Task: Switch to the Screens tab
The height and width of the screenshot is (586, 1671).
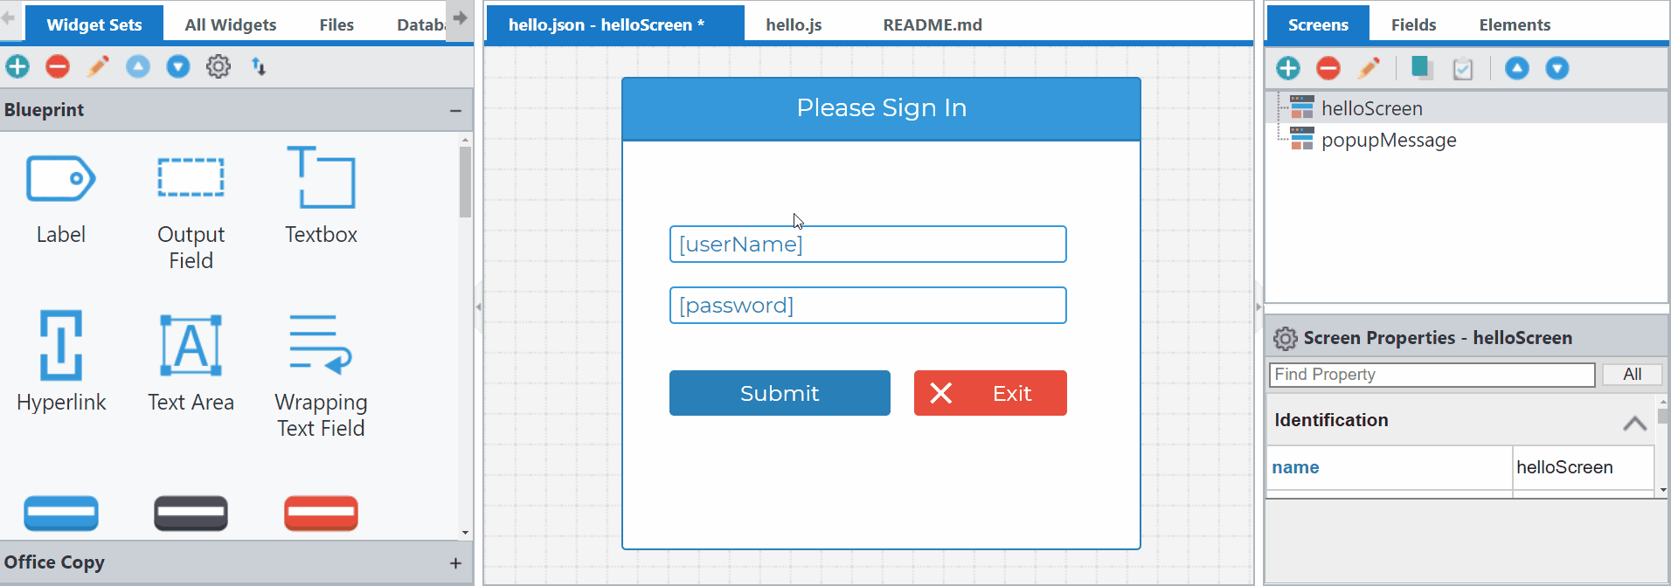Action: coord(1318,24)
